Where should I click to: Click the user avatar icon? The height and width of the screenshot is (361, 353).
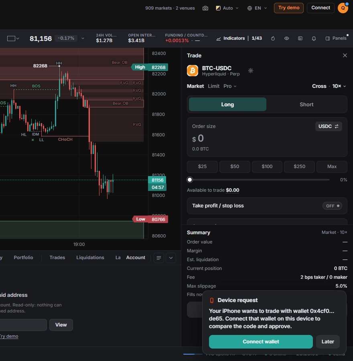pos(343,8)
